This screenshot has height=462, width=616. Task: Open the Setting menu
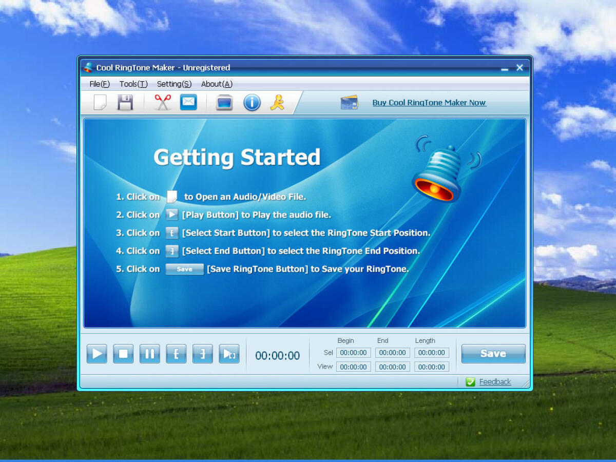[x=174, y=84]
